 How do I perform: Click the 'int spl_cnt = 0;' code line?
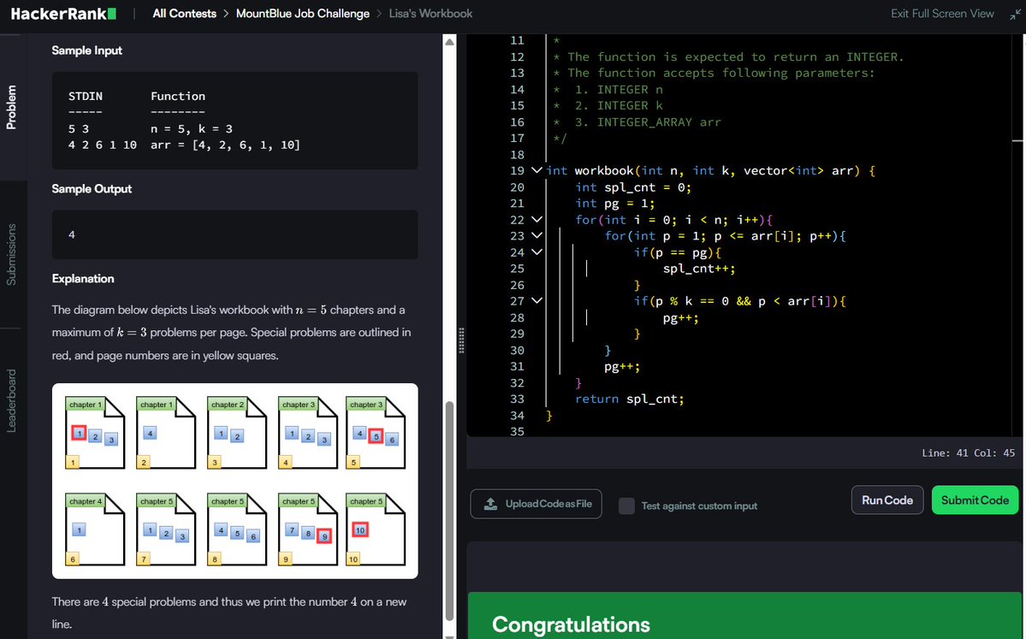tap(632, 187)
